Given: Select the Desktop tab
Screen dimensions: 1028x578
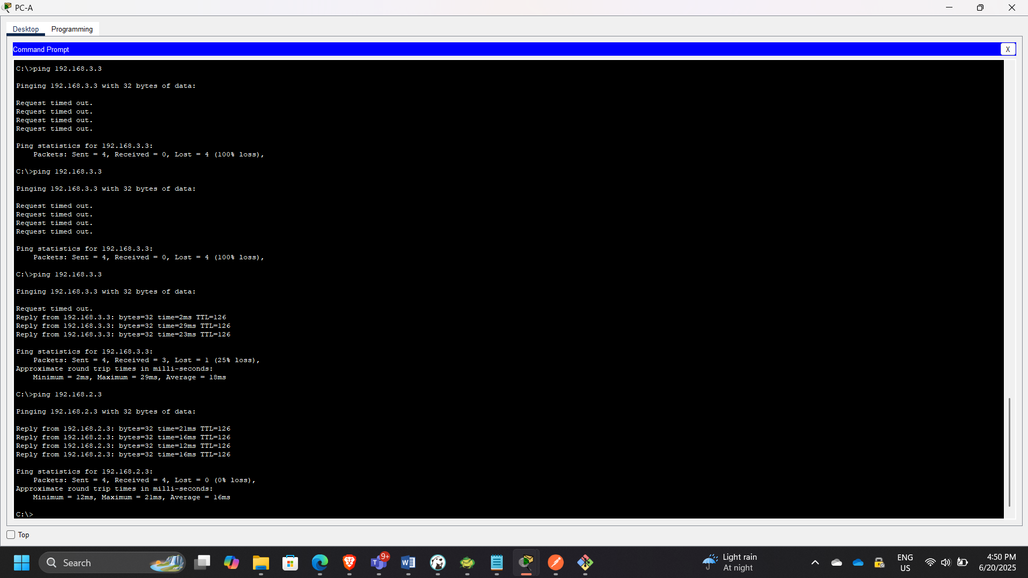Looking at the screenshot, I should click(25, 29).
